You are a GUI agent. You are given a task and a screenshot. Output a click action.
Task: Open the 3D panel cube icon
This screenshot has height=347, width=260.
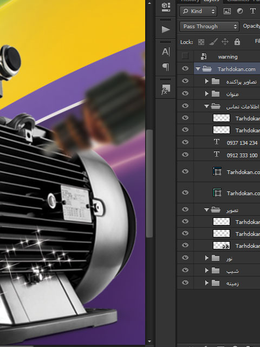(x=166, y=7)
